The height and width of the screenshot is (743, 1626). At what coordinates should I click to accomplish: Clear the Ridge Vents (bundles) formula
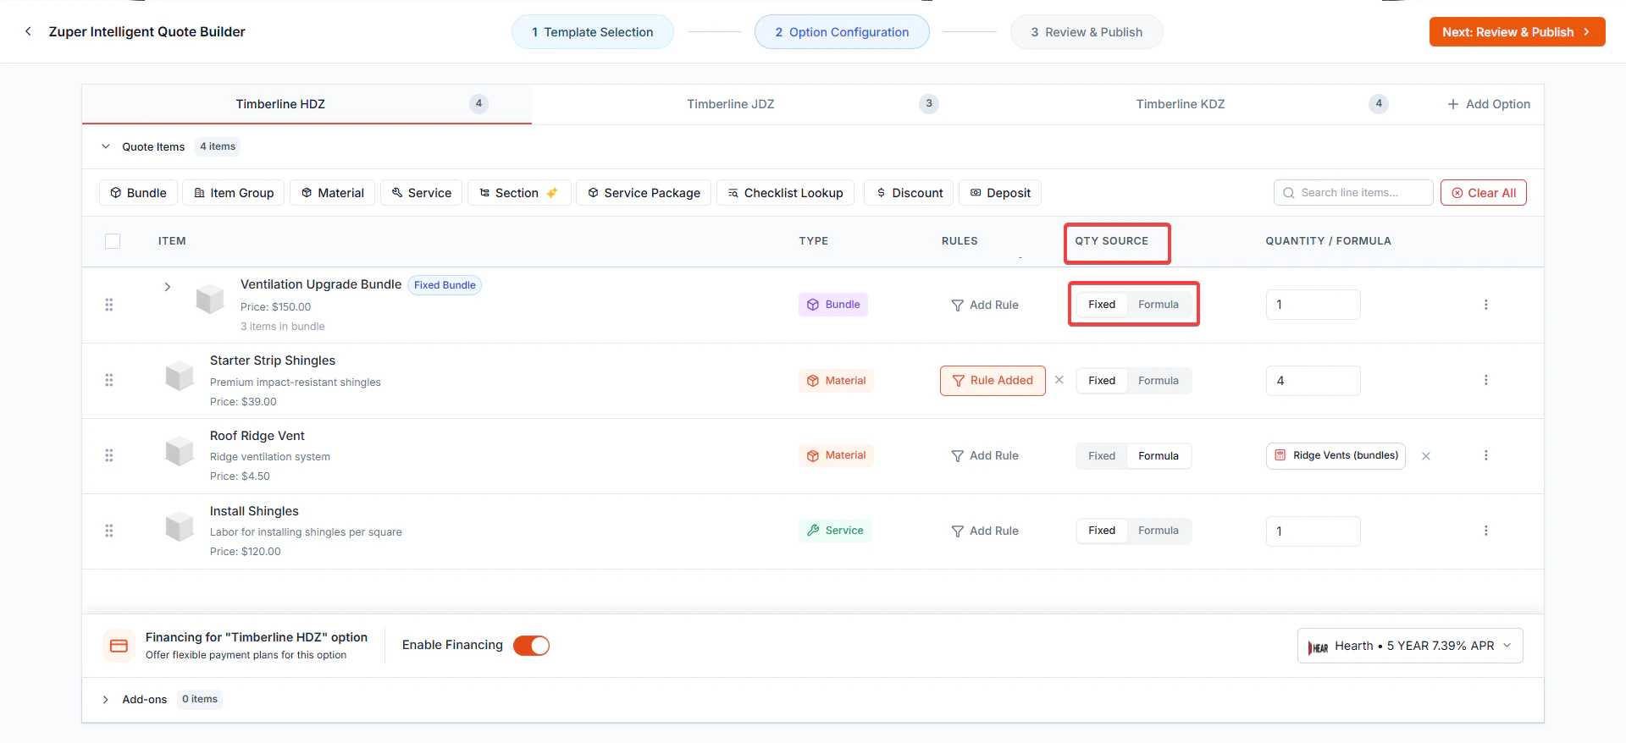[1426, 456]
